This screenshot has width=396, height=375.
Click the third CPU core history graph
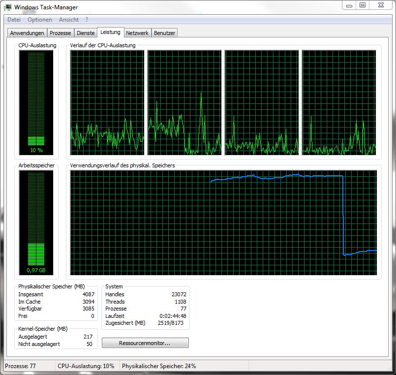tap(262, 102)
